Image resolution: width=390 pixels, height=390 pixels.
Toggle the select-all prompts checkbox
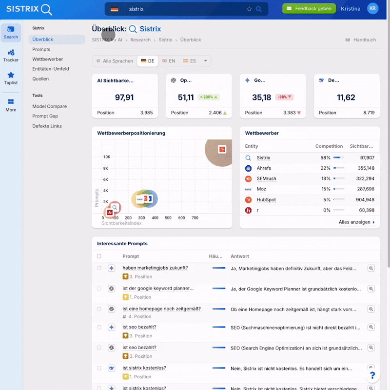(99, 256)
